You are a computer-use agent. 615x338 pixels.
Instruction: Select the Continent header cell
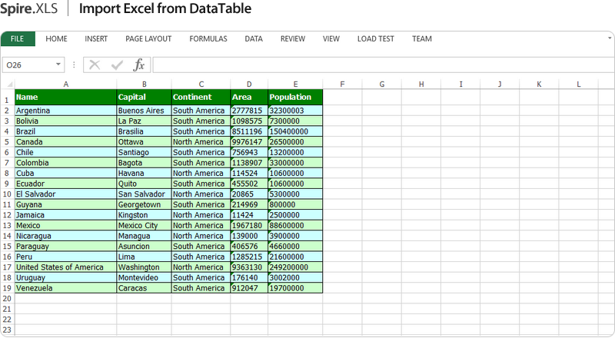coord(201,98)
